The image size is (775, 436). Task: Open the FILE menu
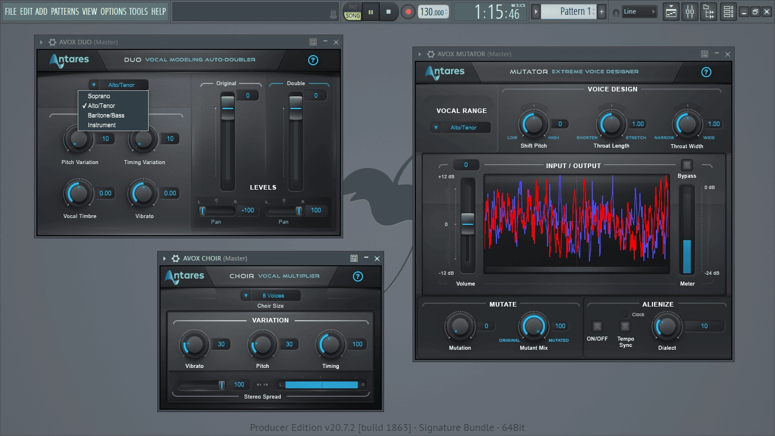[x=11, y=11]
